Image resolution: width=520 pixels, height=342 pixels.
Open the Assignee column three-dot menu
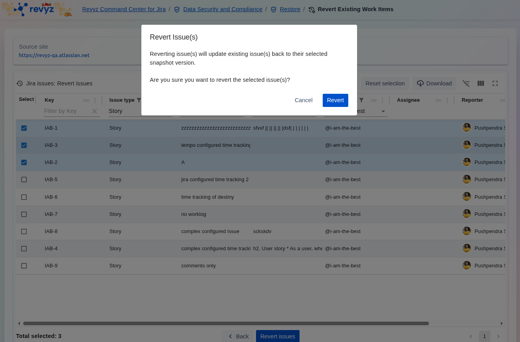point(447,101)
